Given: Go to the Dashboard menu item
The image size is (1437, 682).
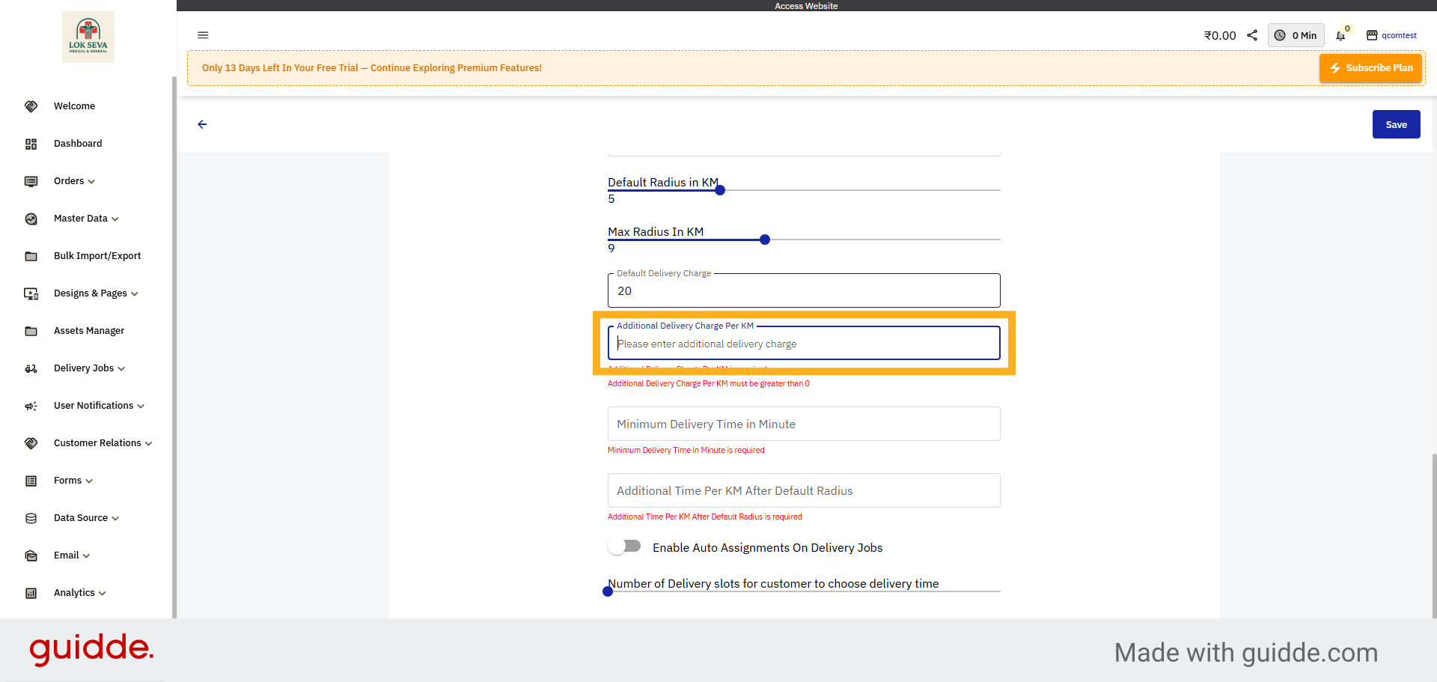Looking at the screenshot, I should [78, 144].
